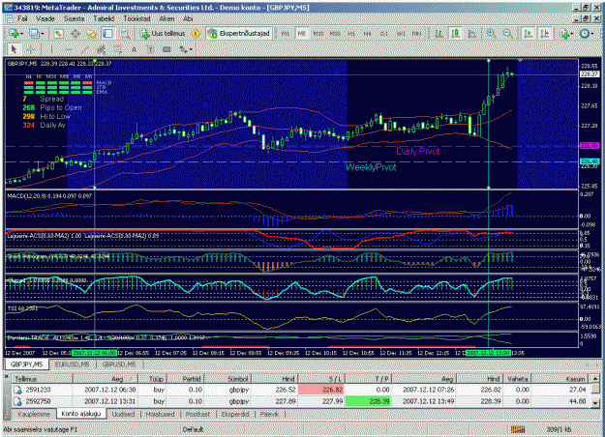Viewport: 605px width, 437px height.
Task: Toggle the Navigator panel
Action: (91, 34)
